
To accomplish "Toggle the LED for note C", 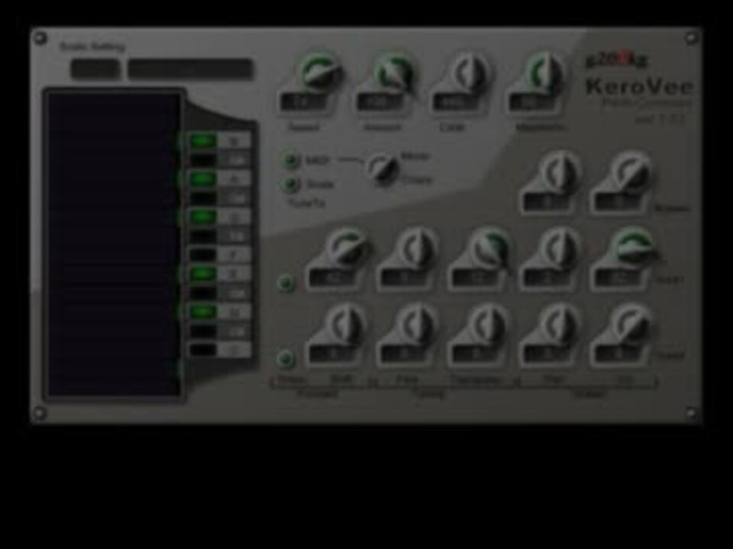I will [x=203, y=349].
